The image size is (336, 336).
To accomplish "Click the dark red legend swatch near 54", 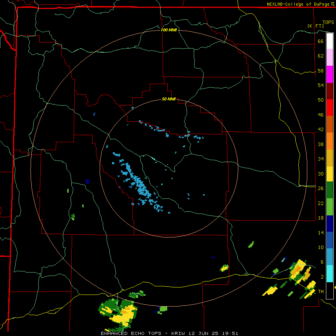I will [330, 91].
